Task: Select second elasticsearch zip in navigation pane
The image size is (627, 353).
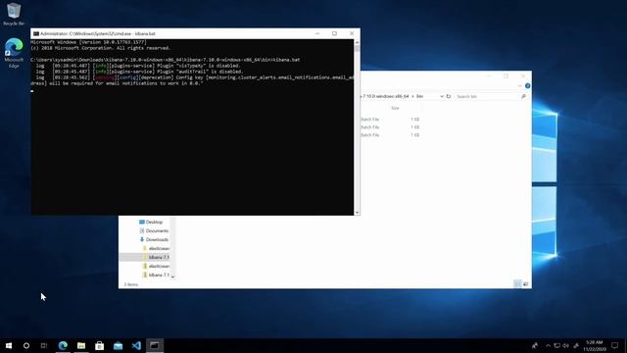Action: click(156, 266)
